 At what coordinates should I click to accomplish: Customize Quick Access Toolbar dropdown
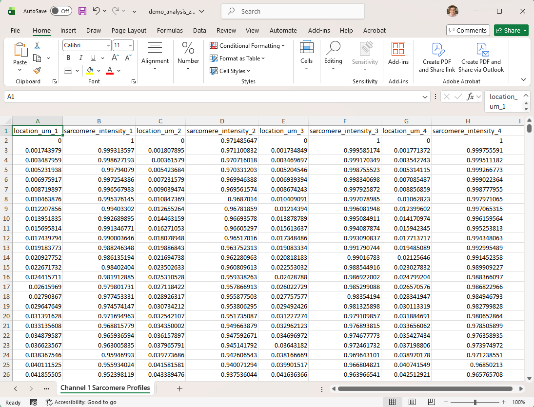pyautogui.click(x=135, y=11)
